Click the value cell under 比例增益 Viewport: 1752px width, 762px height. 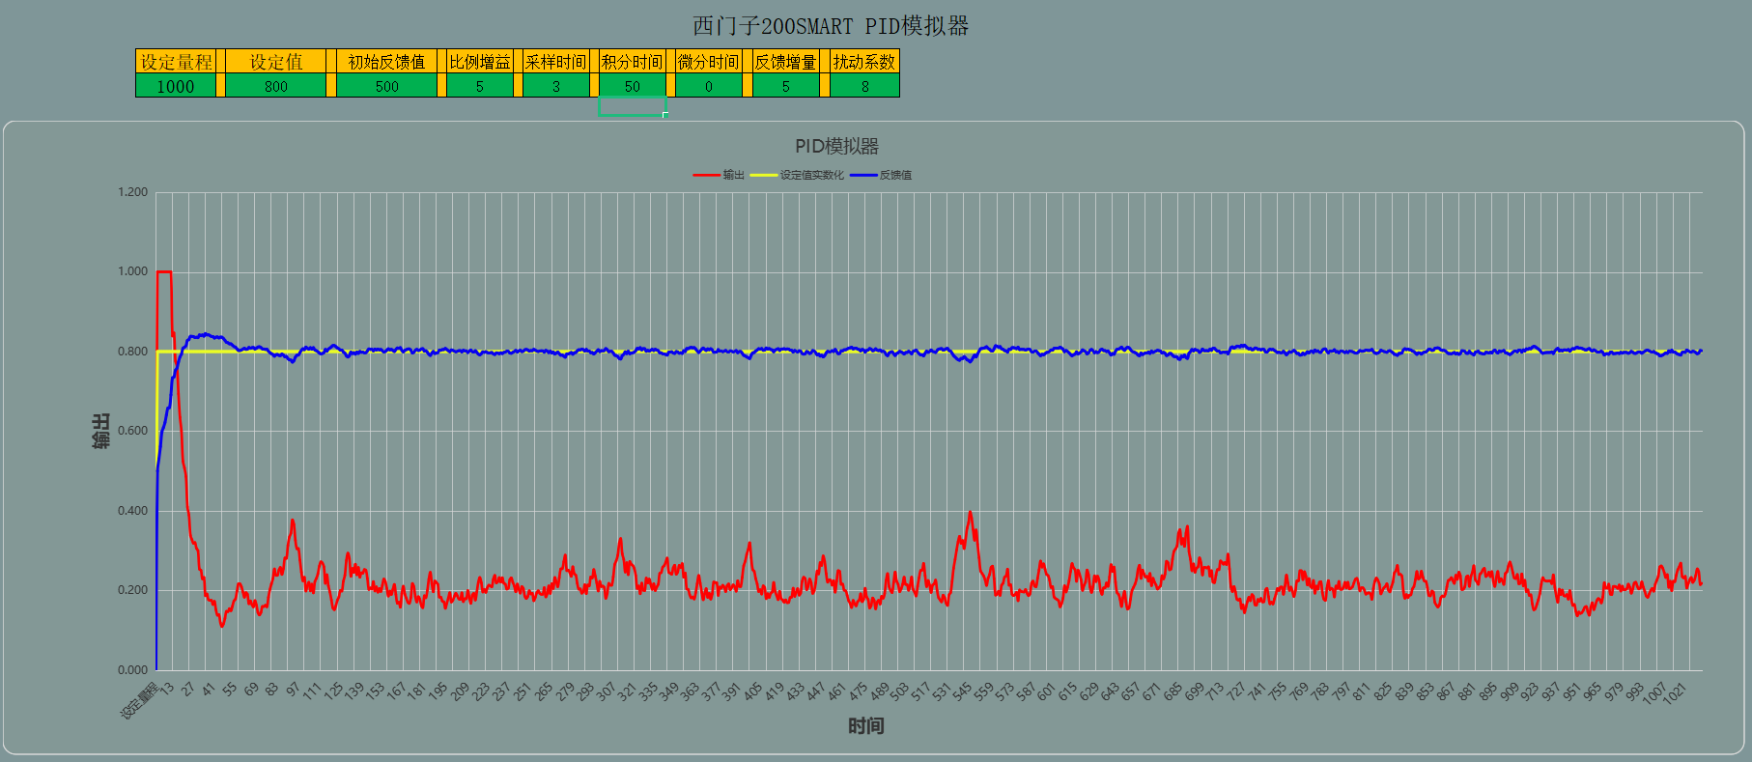tap(479, 86)
